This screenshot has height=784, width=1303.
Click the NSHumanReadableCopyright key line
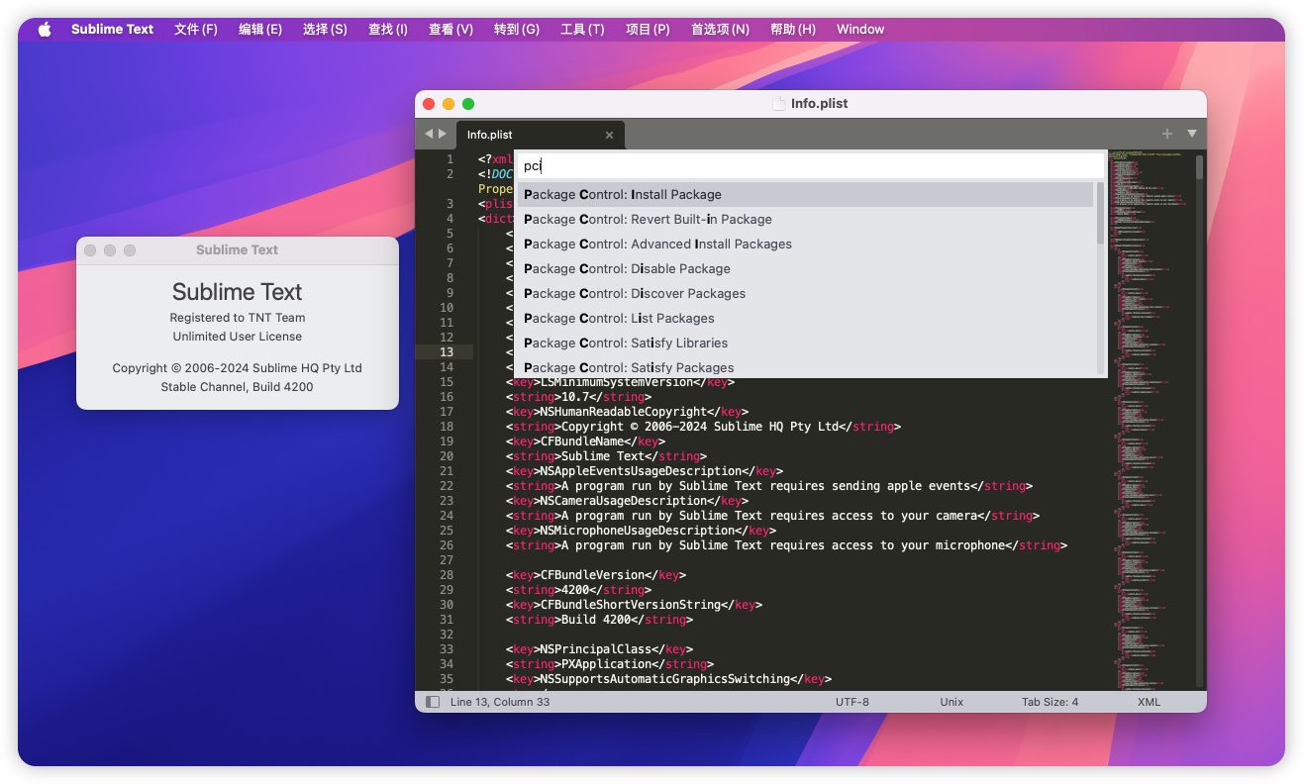click(x=627, y=412)
